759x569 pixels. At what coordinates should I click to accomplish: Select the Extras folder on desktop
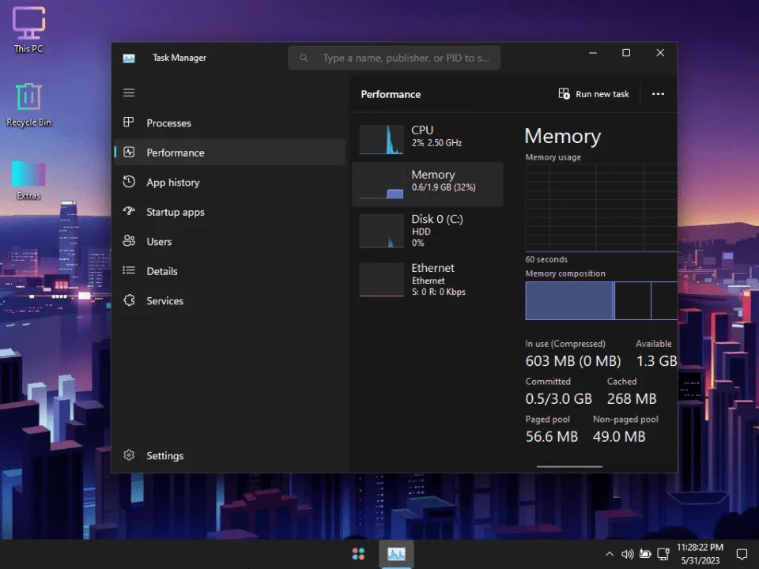(x=28, y=180)
